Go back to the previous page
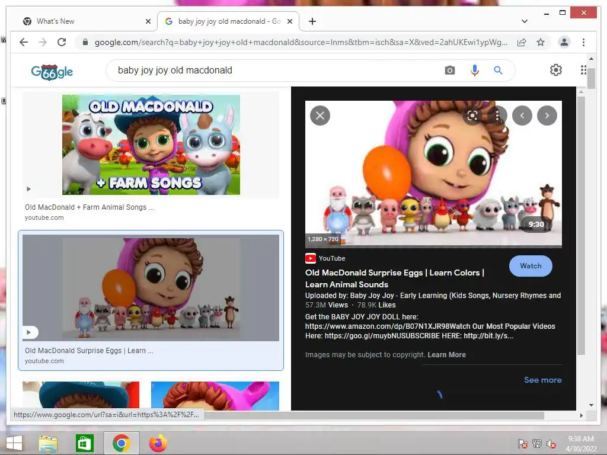 [24, 42]
